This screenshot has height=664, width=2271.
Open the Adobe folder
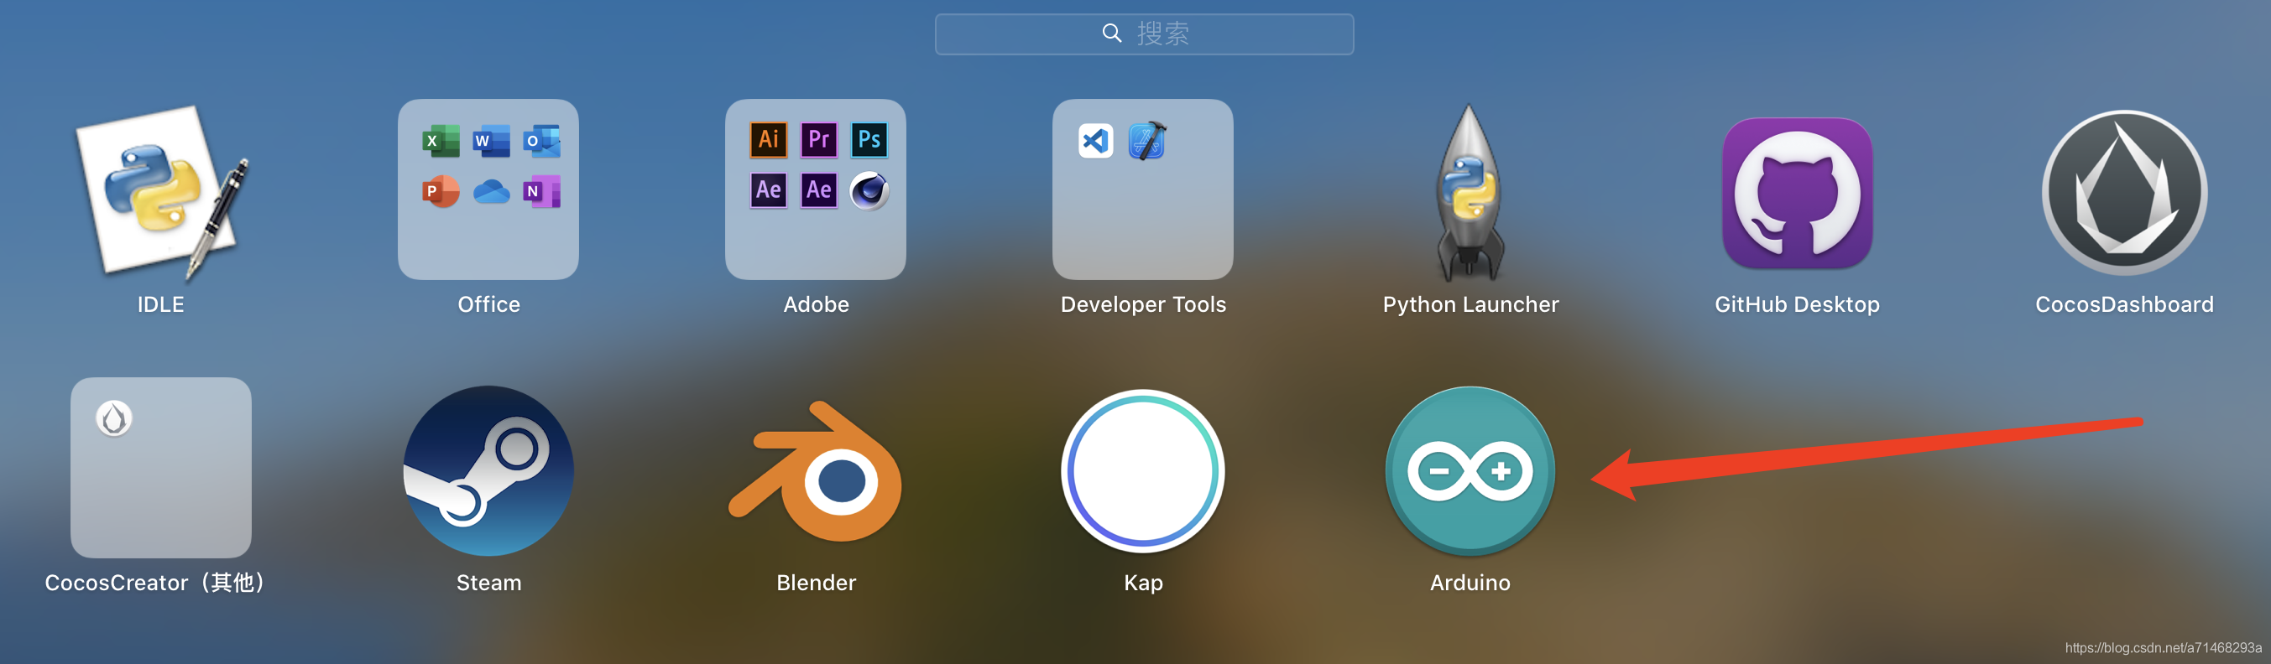pyautogui.click(x=816, y=189)
